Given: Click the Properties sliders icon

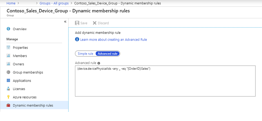Looking at the screenshot, I should (x=8, y=48).
